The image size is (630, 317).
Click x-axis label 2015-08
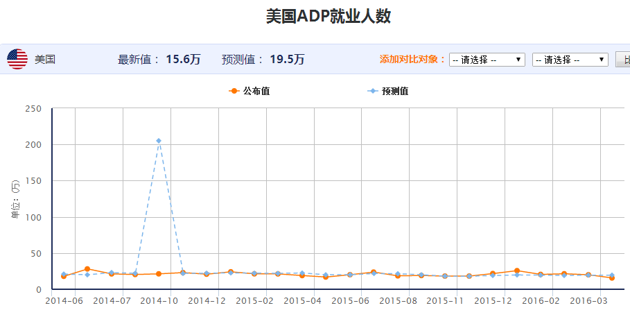[x=397, y=301]
